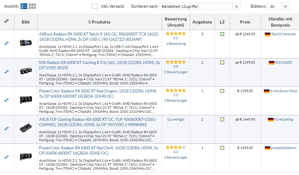Viewport: 299px width, 175px height.
Task: Click 5 Produkte column header
Action: [x=99, y=22]
